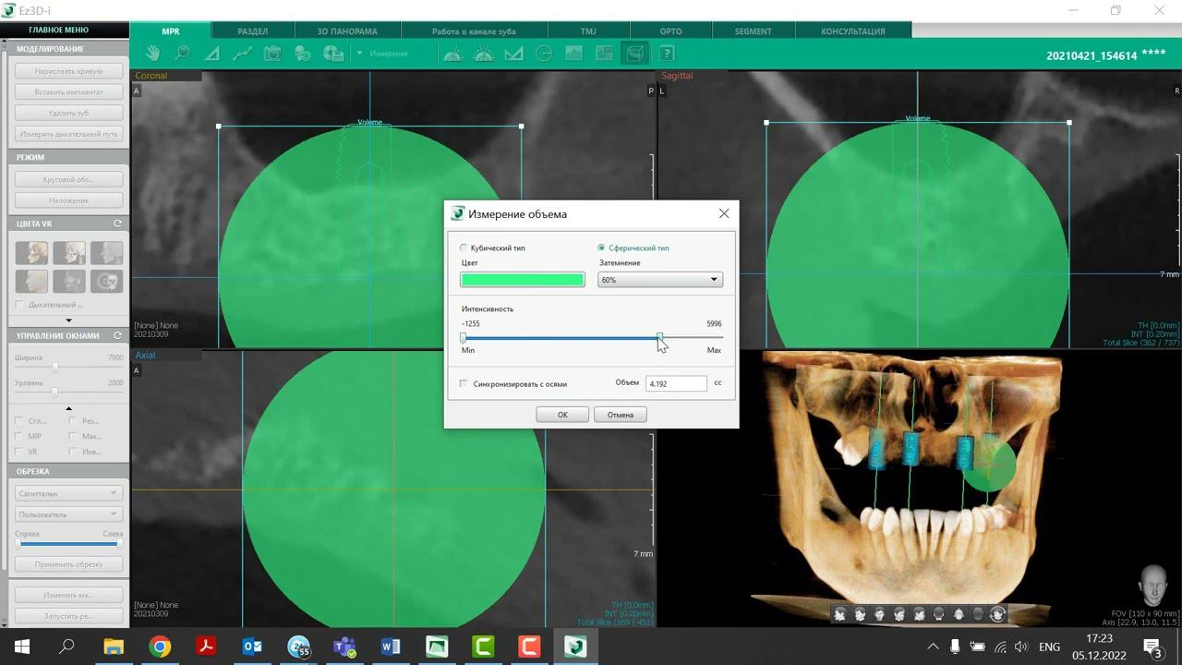Screen dimensions: 1182x665
Task: Open the Пользователь dropdown
Action: (x=68, y=514)
